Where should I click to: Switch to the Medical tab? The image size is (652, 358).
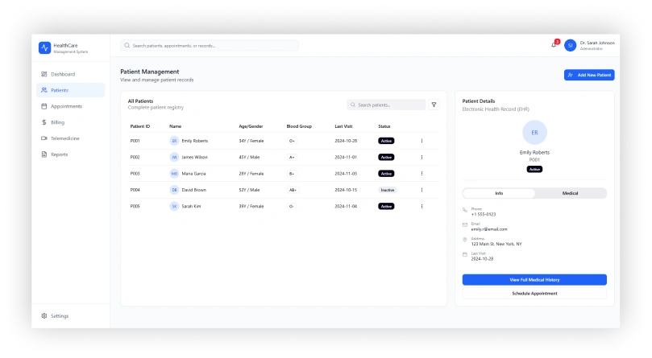pyautogui.click(x=570, y=193)
